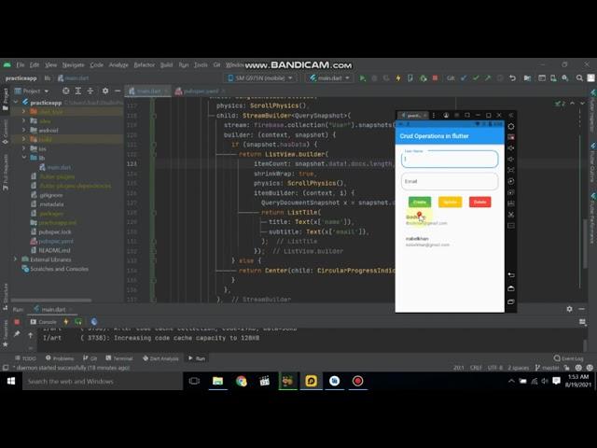Open the Refactor menu

pyautogui.click(x=145, y=65)
